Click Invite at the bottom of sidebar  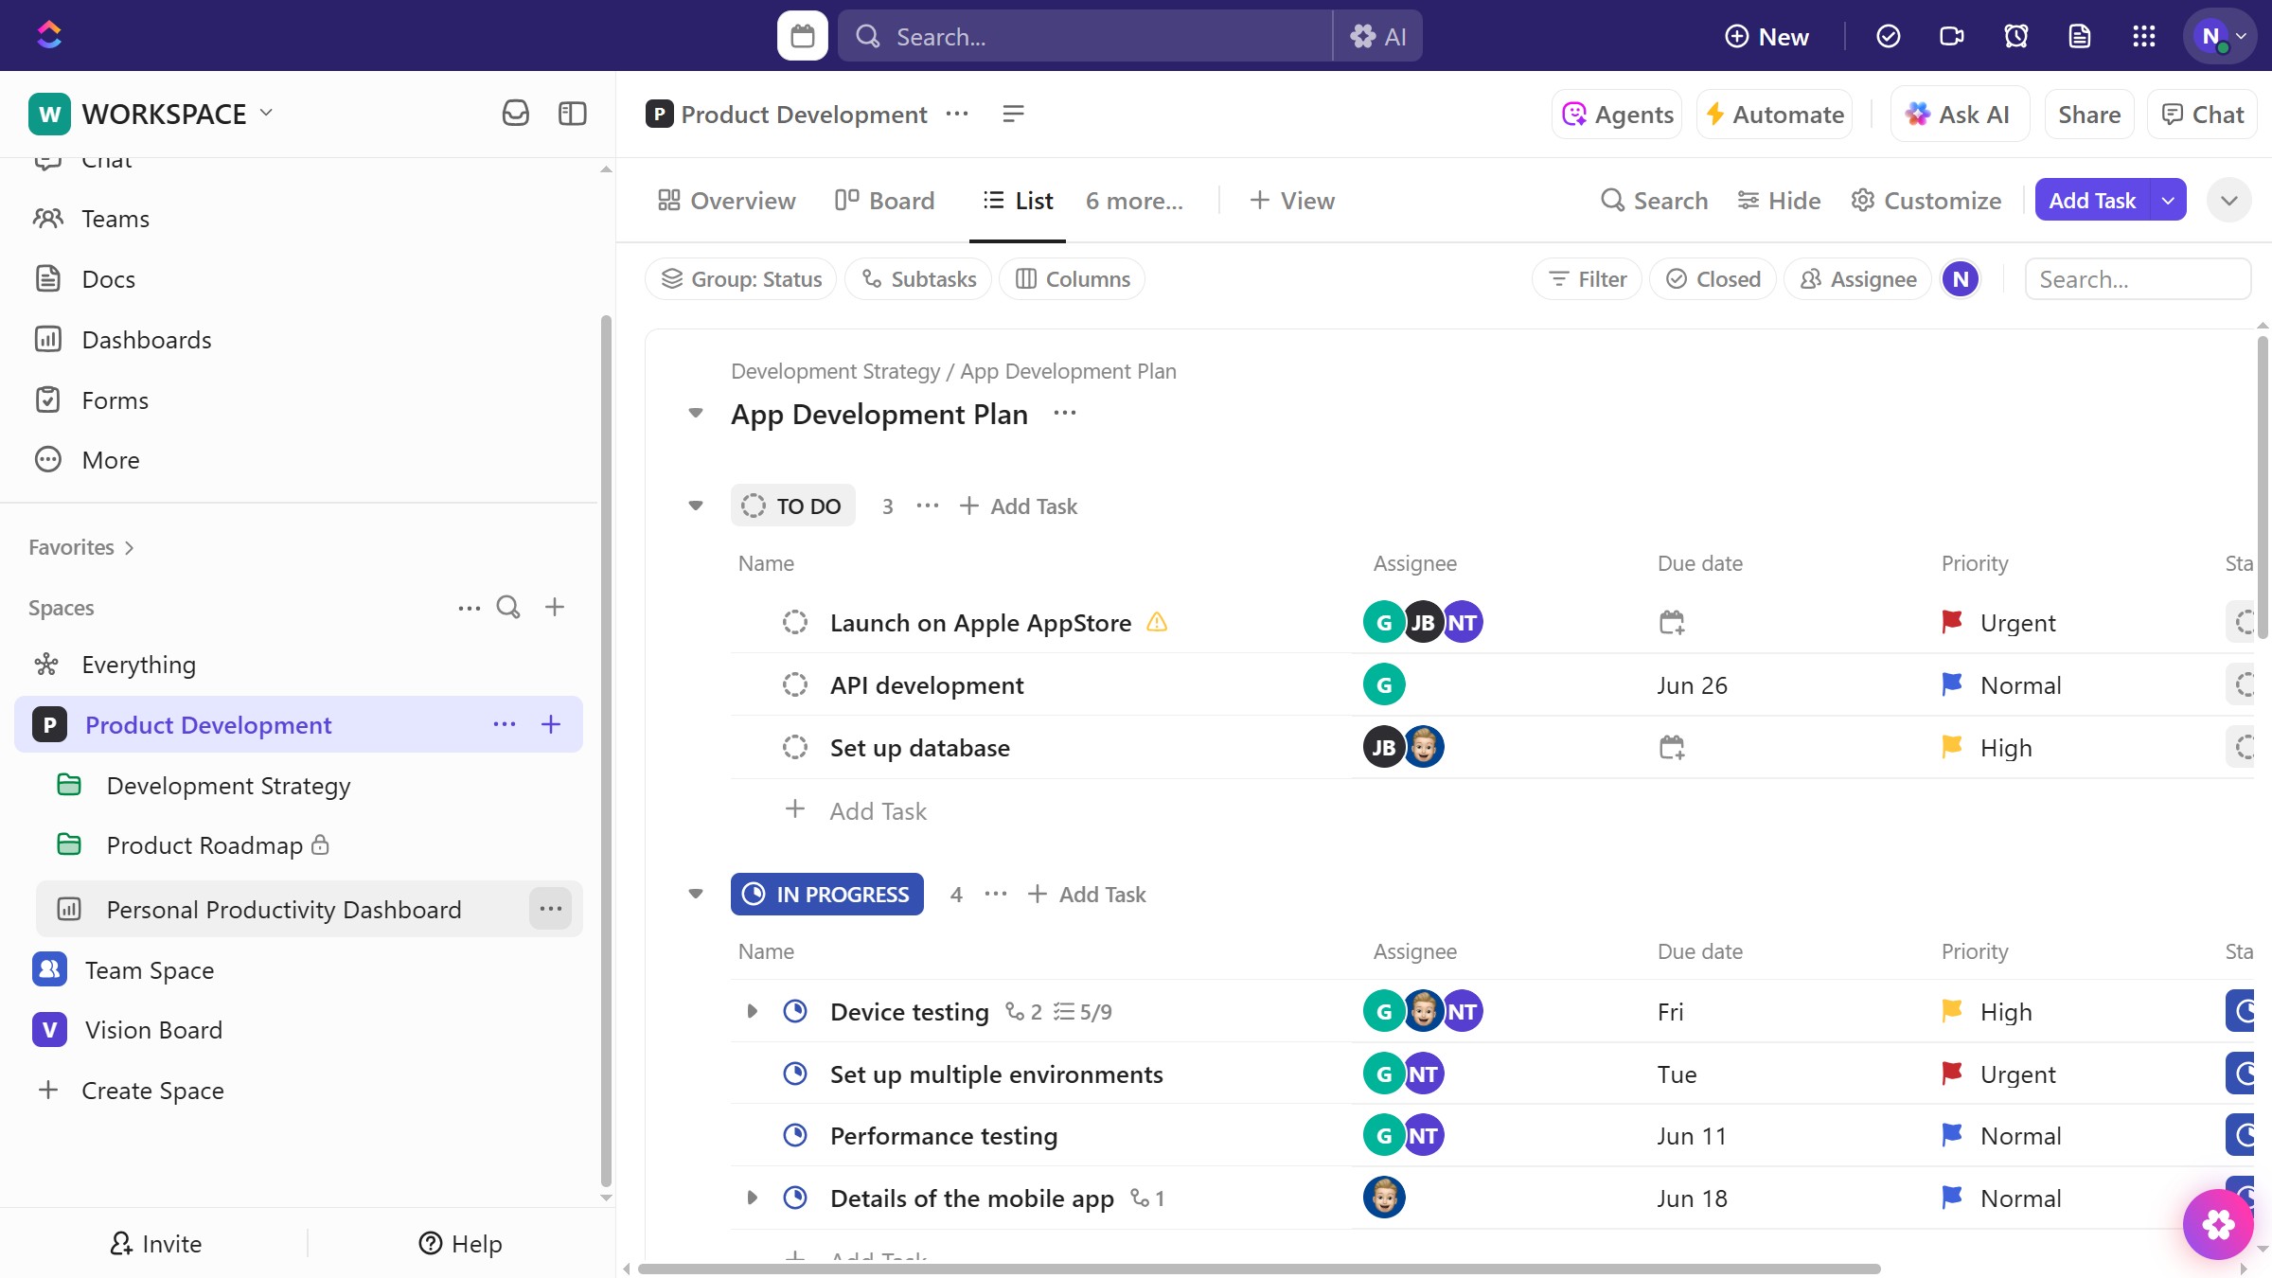tap(156, 1243)
